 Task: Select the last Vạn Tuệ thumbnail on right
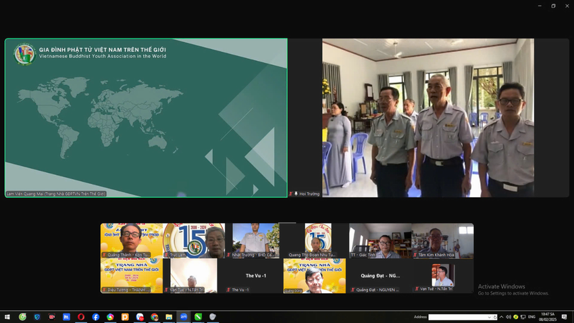tap(442, 276)
